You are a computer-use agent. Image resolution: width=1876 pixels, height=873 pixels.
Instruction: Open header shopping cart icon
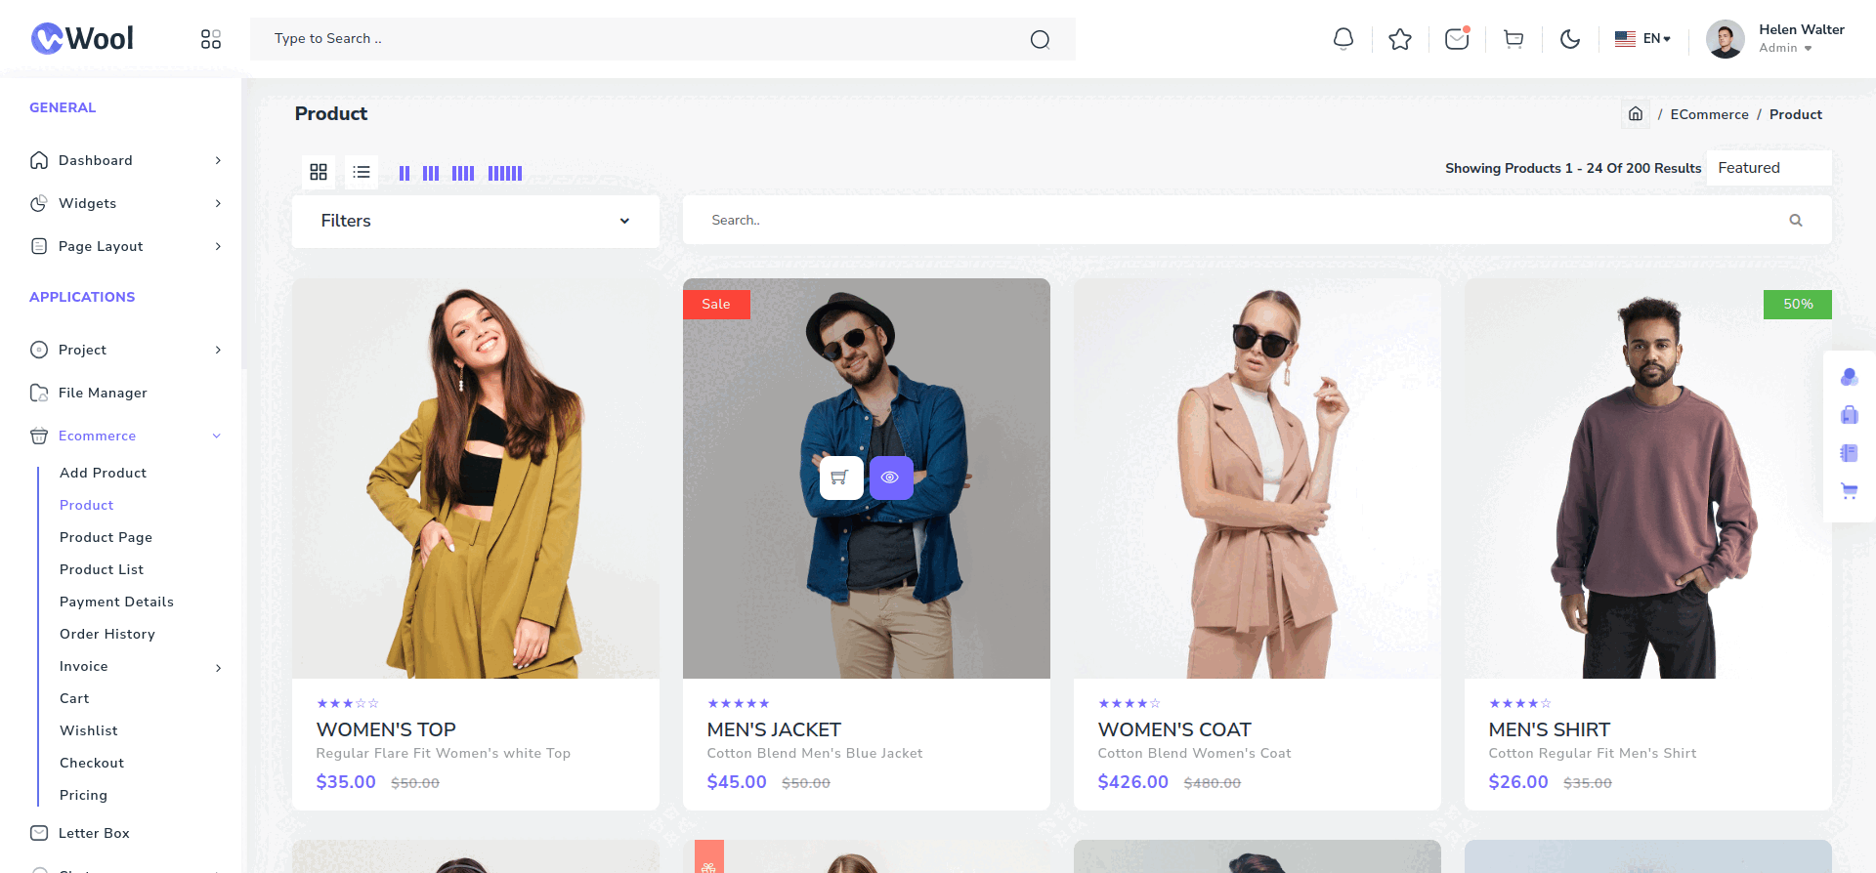coord(1514,39)
